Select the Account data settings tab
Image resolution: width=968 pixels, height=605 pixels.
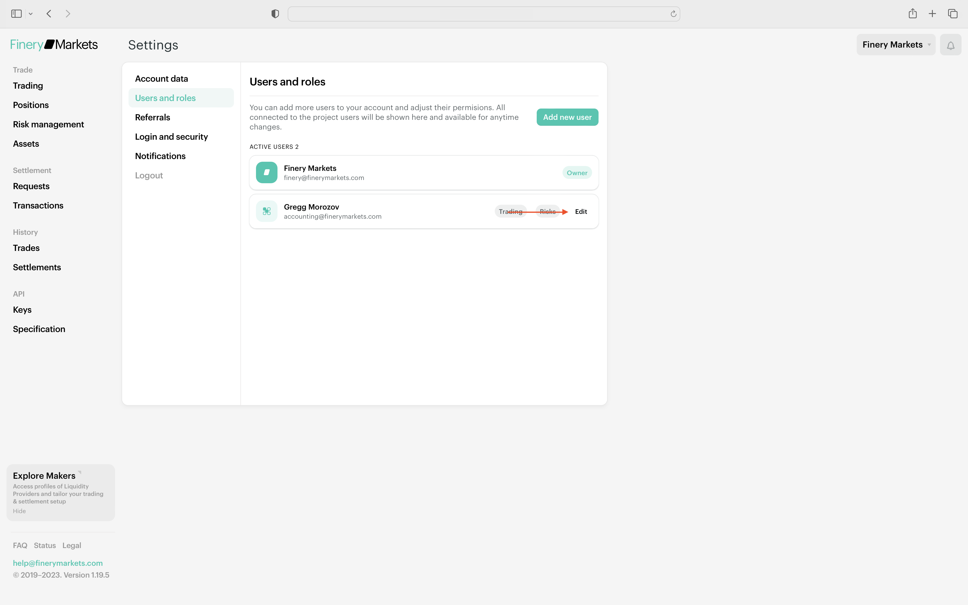[x=181, y=78]
